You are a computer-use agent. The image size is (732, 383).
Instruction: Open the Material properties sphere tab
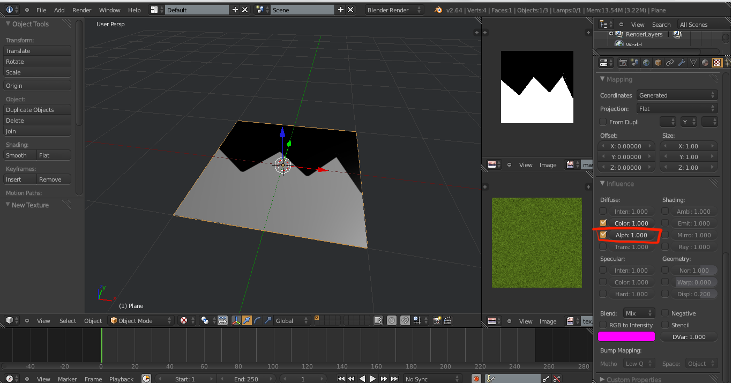click(x=705, y=63)
